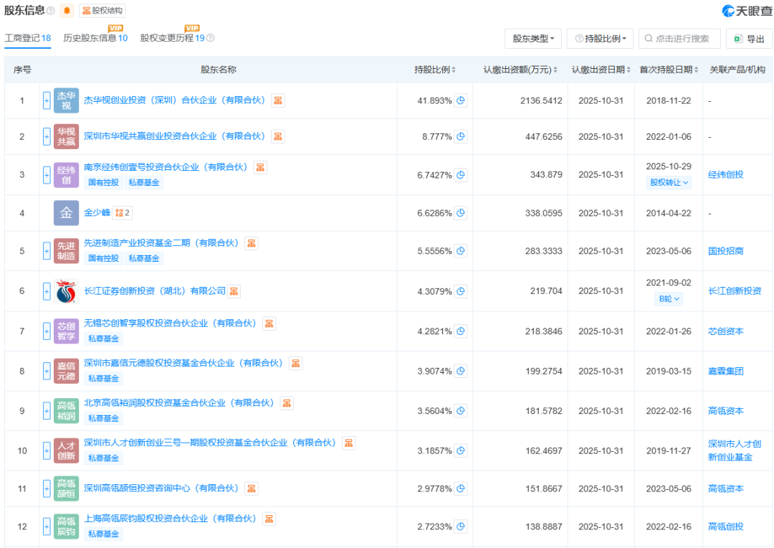This screenshot has width=774, height=548.
Task: Click the structure icon beside 北京高瓴裕润
Action: 287,403
